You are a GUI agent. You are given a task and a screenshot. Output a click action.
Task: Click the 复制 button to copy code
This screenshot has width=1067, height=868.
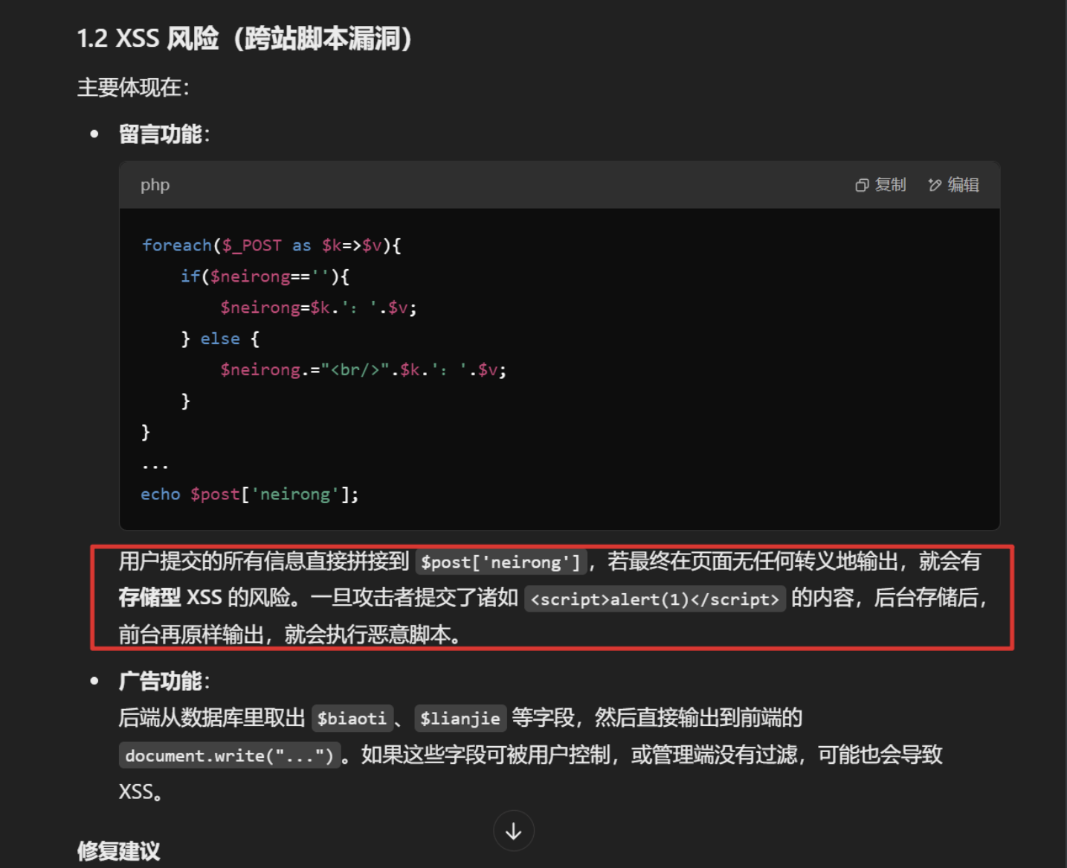pyautogui.click(x=880, y=184)
